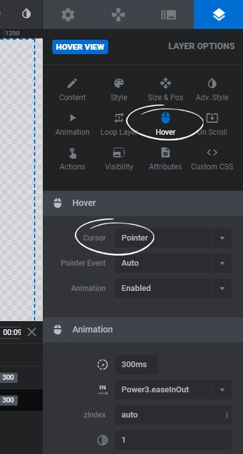Click the second 300 timeline marker
This screenshot has height=454, width=243.
click(8, 400)
